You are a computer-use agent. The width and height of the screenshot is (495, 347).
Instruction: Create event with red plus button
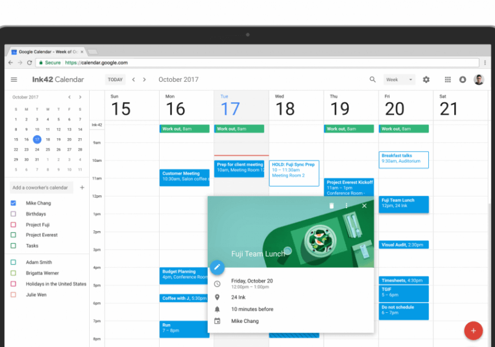pyautogui.click(x=473, y=330)
